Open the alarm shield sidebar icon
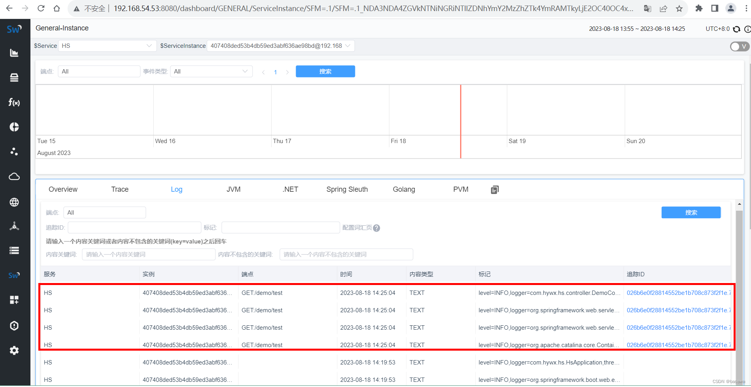Image resolution: width=751 pixels, height=387 pixels. 14,325
